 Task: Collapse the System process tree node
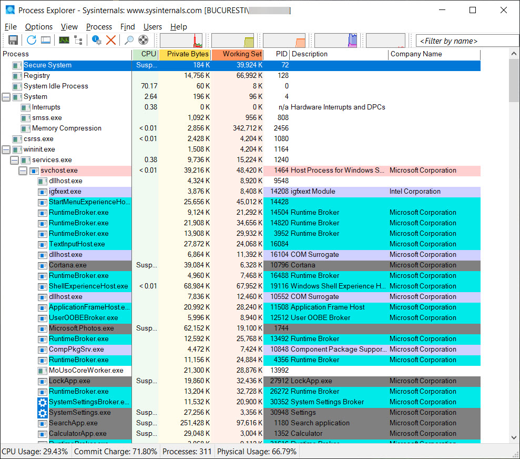pyautogui.click(x=6, y=97)
